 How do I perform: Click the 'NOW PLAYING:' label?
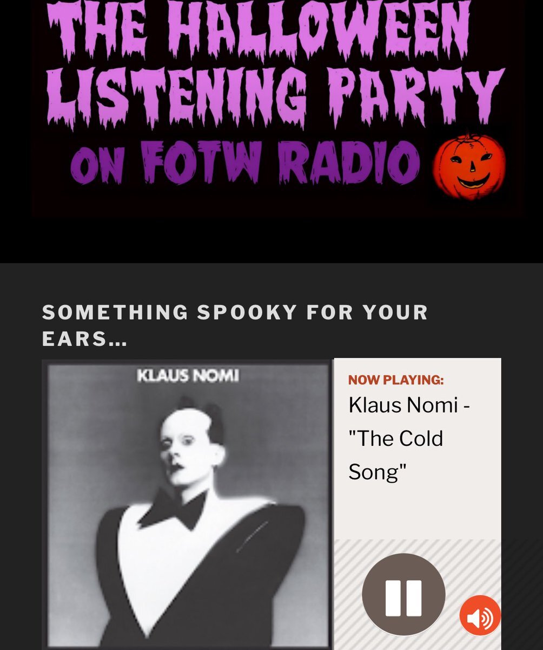pyautogui.click(x=396, y=380)
